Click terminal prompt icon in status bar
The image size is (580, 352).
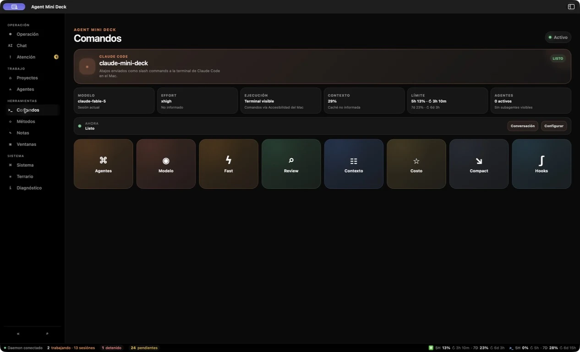pos(511,348)
